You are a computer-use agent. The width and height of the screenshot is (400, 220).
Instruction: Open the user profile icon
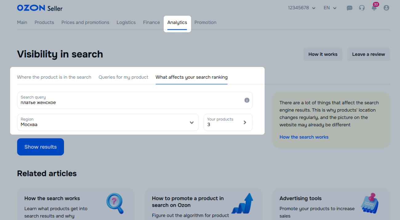click(386, 8)
